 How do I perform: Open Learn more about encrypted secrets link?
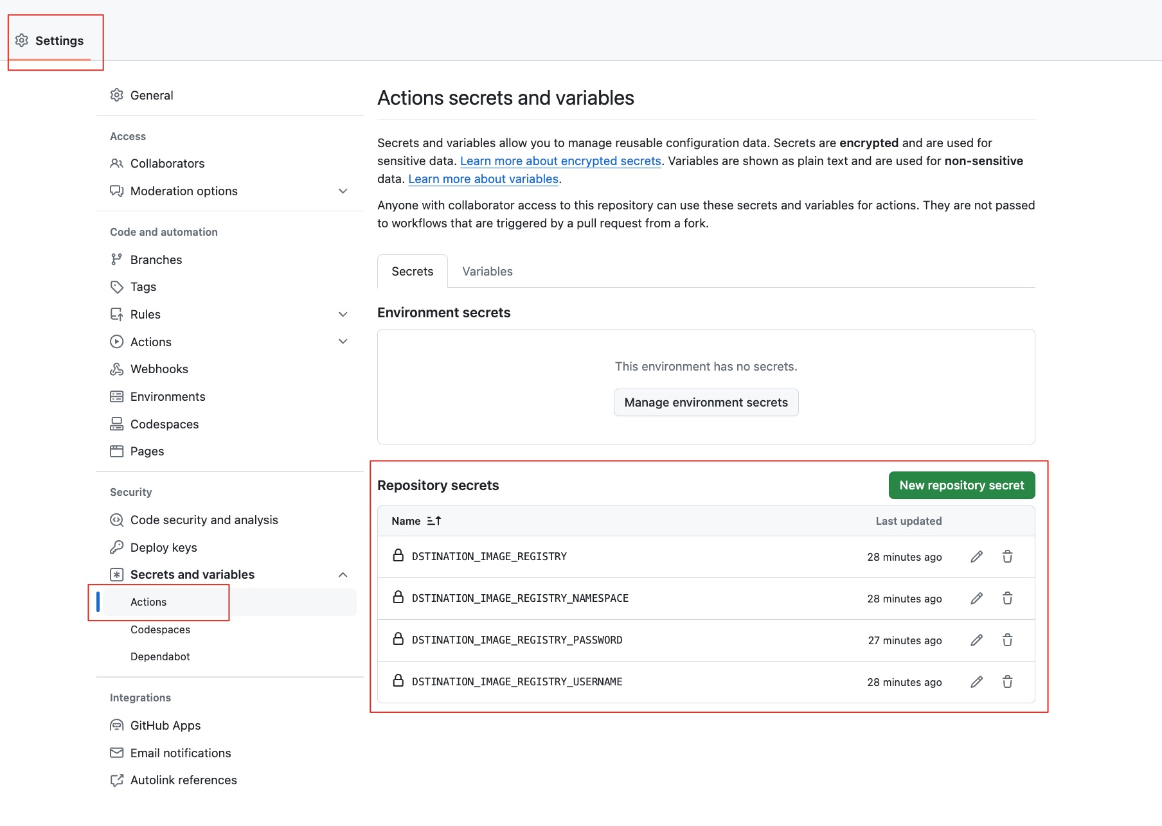point(560,161)
